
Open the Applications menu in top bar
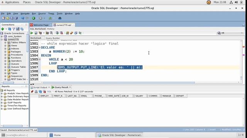coord(12,2)
